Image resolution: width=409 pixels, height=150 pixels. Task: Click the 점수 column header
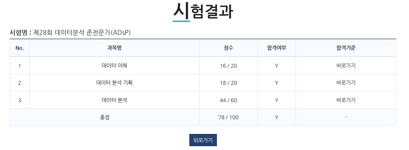click(x=228, y=48)
